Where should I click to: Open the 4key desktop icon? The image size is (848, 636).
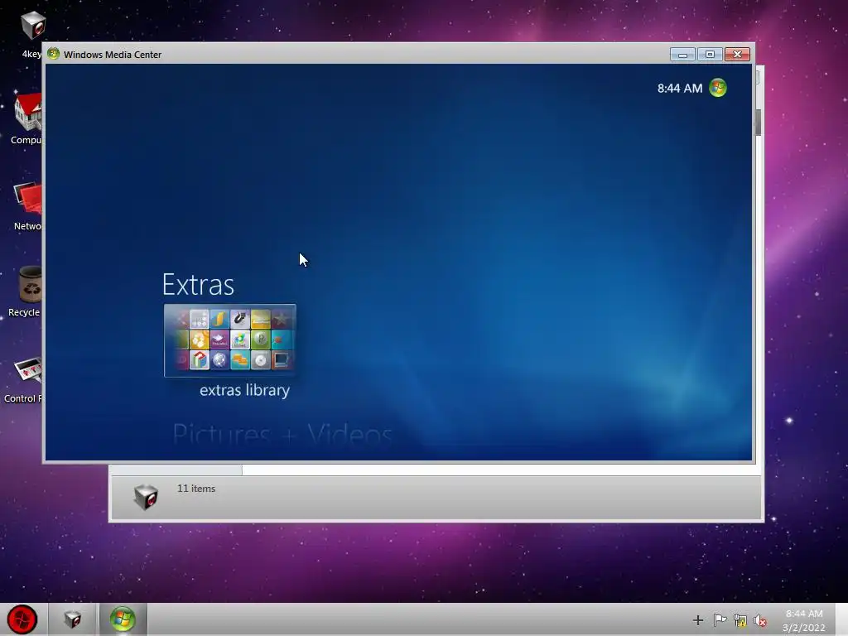click(x=31, y=33)
